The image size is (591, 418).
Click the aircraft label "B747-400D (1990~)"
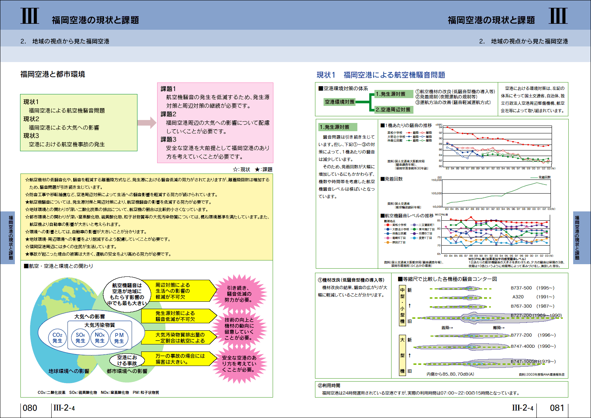(x=533, y=346)
